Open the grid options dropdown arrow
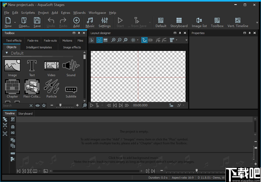 click(x=138, y=40)
